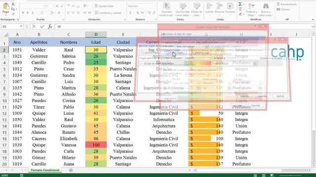Open the Formato cells menu
The image size is (316, 177).
(x=230, y=8)
